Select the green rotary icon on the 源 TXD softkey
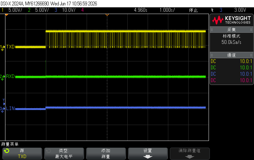The height and width of the screenshot is (160, 254). pyautogui.click(x=7, y=151)
